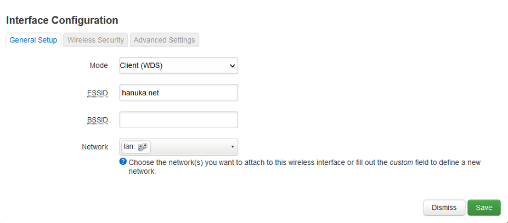Click the blue help question-mark icon
Image resolution: width=508 pixels, height=223 pixels.
(x=123, y=162)
